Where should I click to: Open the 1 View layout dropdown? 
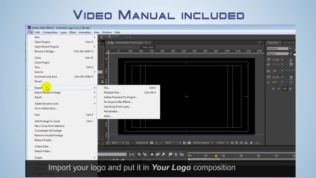(222, 143)
